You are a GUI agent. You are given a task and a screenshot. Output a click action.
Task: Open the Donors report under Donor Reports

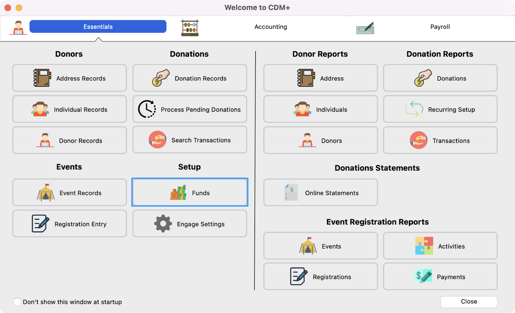click(x=320, y=140)
